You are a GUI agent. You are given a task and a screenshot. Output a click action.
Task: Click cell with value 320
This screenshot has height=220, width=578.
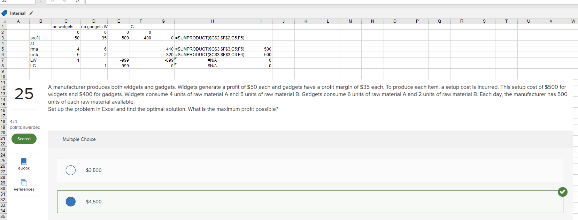(x=163, y=55)
